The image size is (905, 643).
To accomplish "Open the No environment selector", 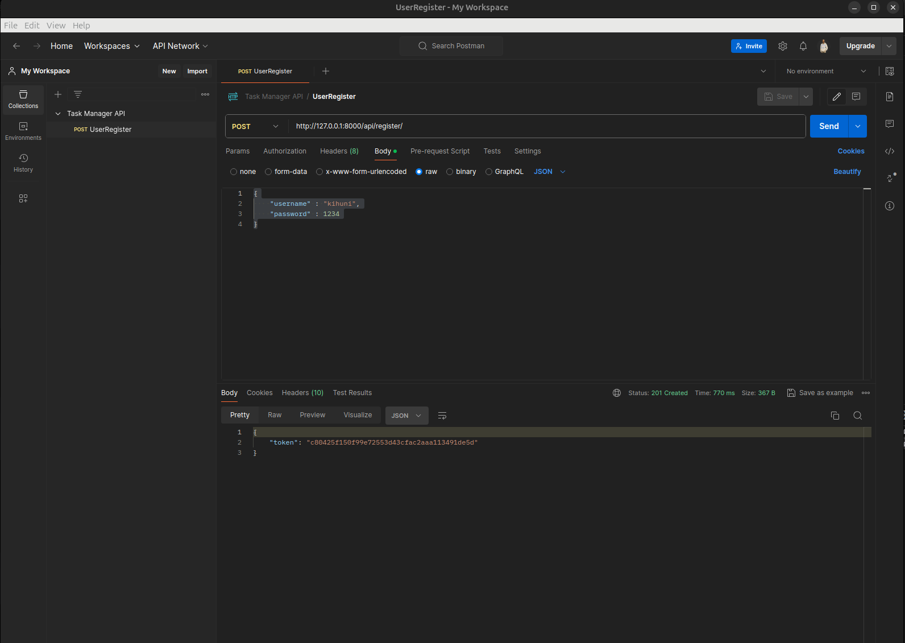I will [826, 71].
